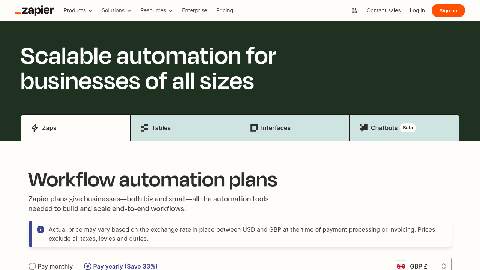Click the Tables grid icon
This screenshot has width=480, height=270.
pyautogui.click(x=144, y=128)
